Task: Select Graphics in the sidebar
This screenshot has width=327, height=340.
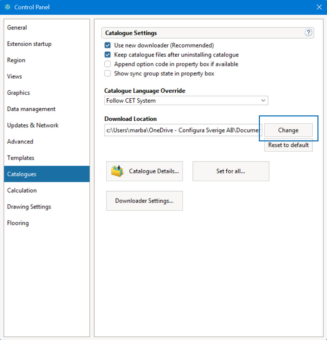Action: click(47, 93)
